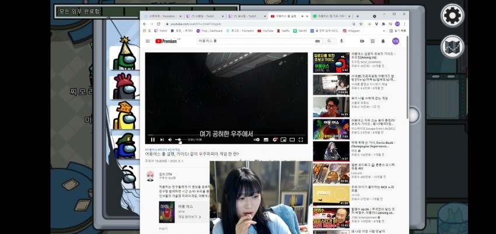
Task: Close the YouTube tab
Action: point(307,16)
